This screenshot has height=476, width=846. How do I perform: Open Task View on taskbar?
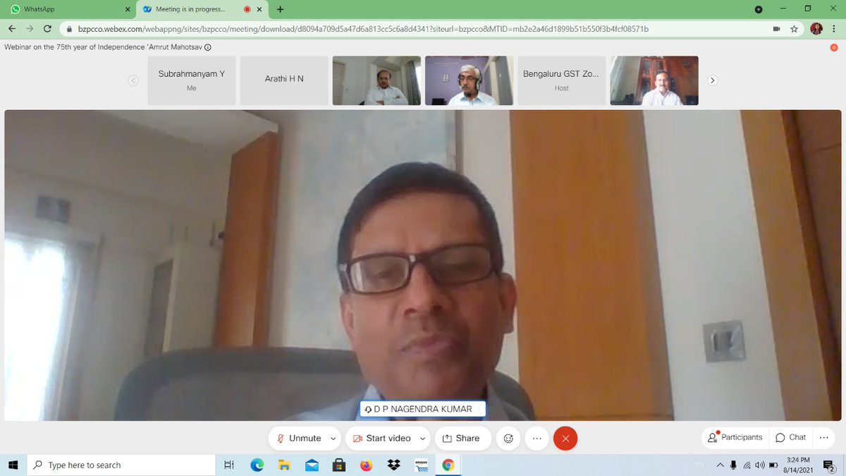[228, 465]
